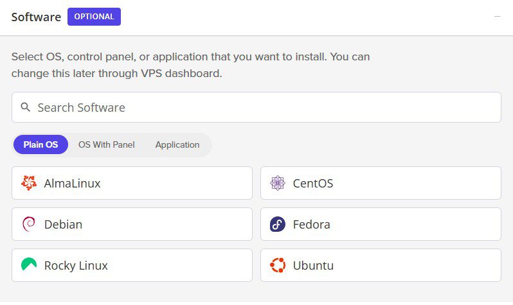The height and width of the screenshot is (305, 513).
Task: Click the Software section heading
Action: 36,17
